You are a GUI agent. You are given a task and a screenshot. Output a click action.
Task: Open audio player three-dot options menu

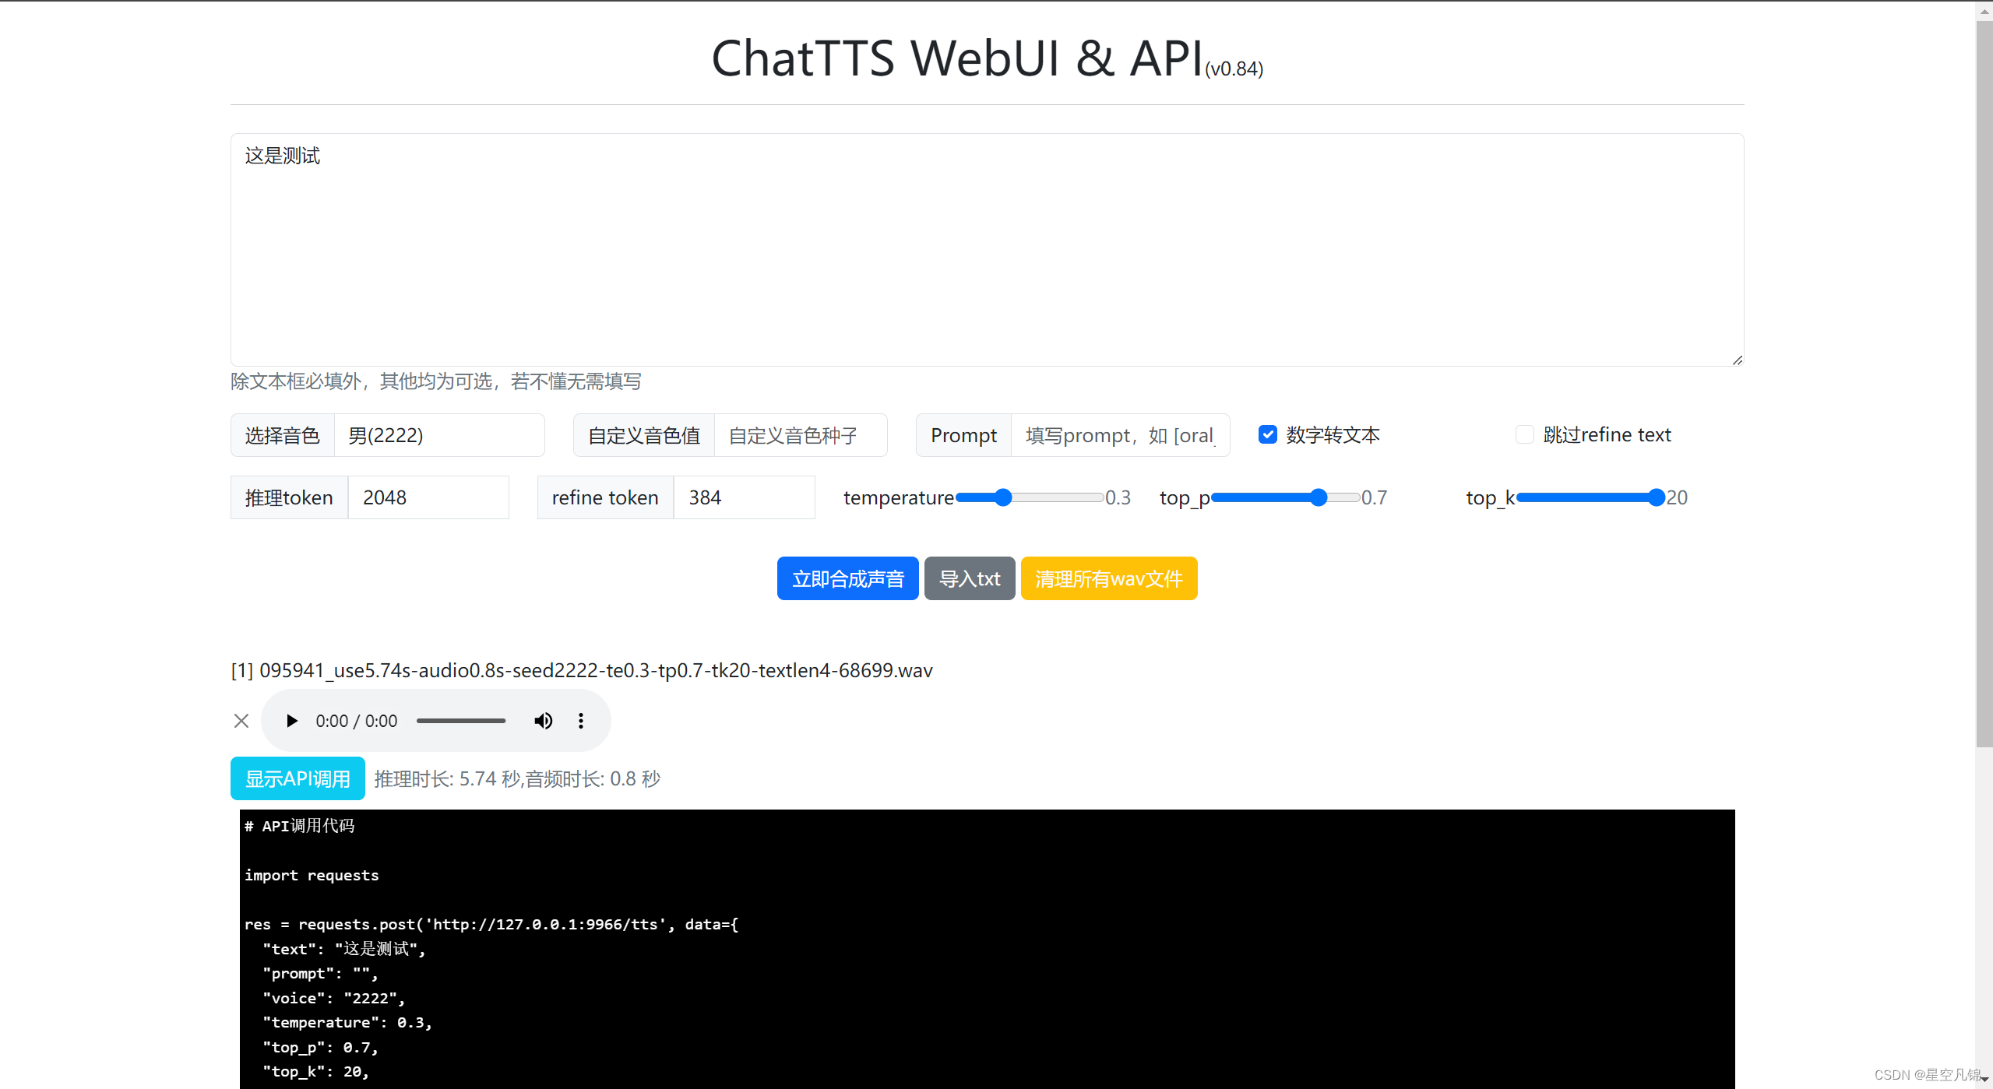click(580, 721)
